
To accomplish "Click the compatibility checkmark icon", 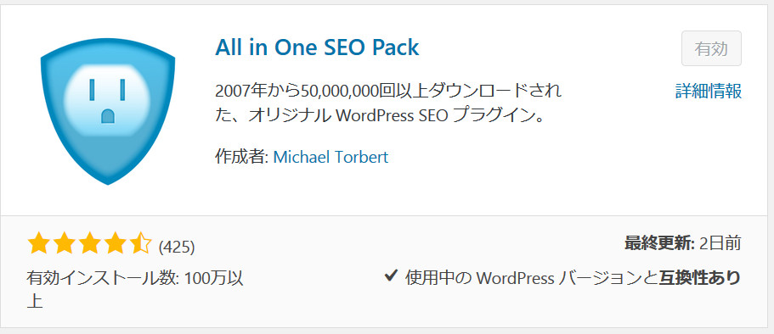I will click(x=391, y=276).
